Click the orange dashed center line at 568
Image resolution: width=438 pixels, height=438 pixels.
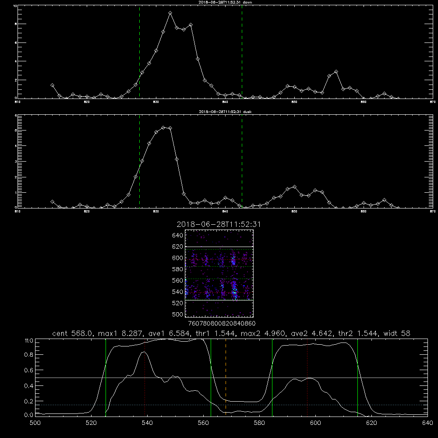coord(226,378)
